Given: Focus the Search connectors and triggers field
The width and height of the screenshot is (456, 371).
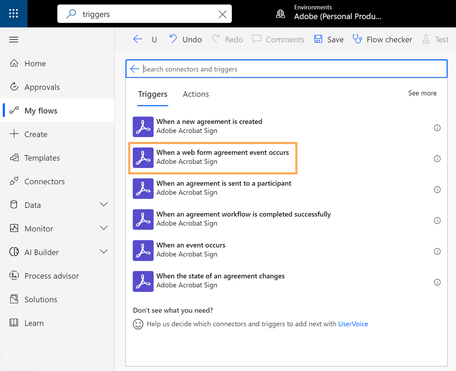Looking at the screenshot, I should click(291, 69).
